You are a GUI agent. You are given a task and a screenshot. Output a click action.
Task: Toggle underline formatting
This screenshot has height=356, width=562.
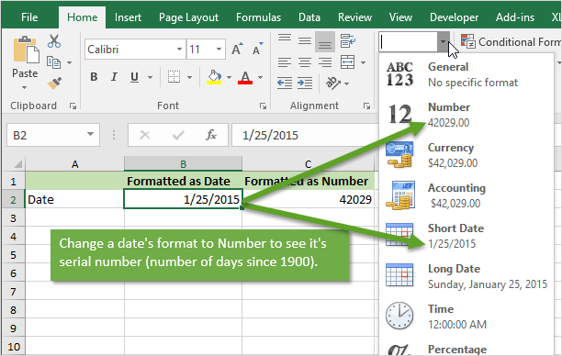coord(134,77)
